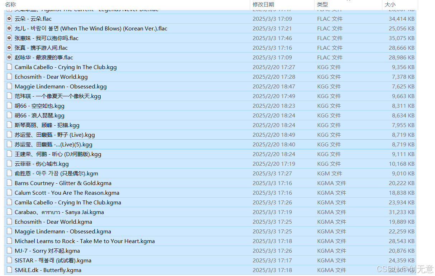Select the file icon of 野子 (Live).kgg

tap(9, 135)
